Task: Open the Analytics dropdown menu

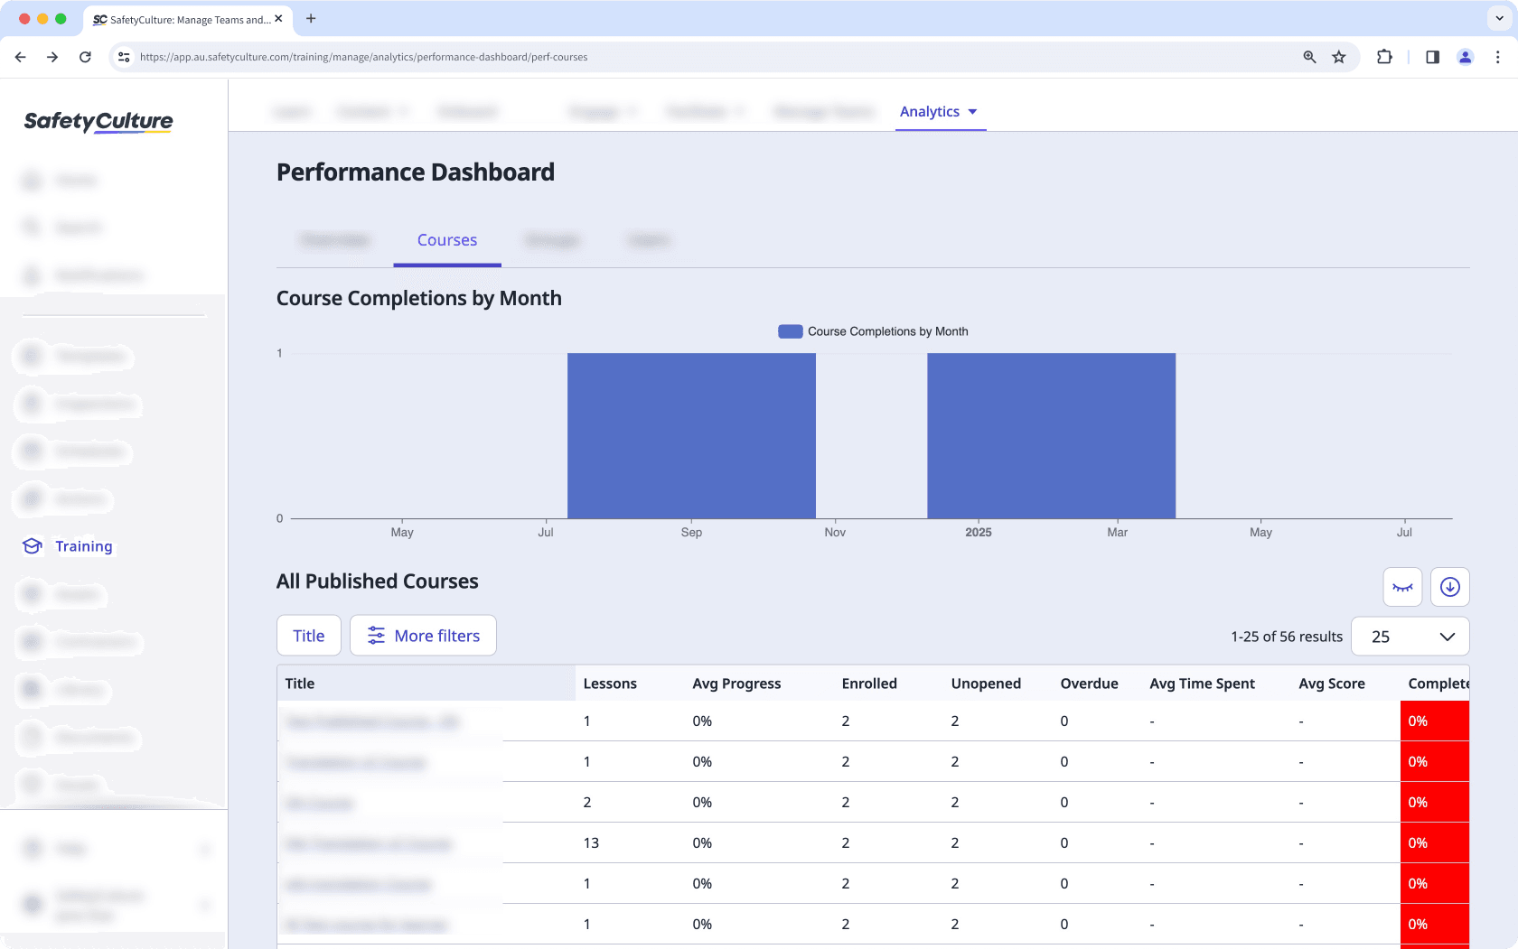Action: pyautogui.click(x=940, y=111)
